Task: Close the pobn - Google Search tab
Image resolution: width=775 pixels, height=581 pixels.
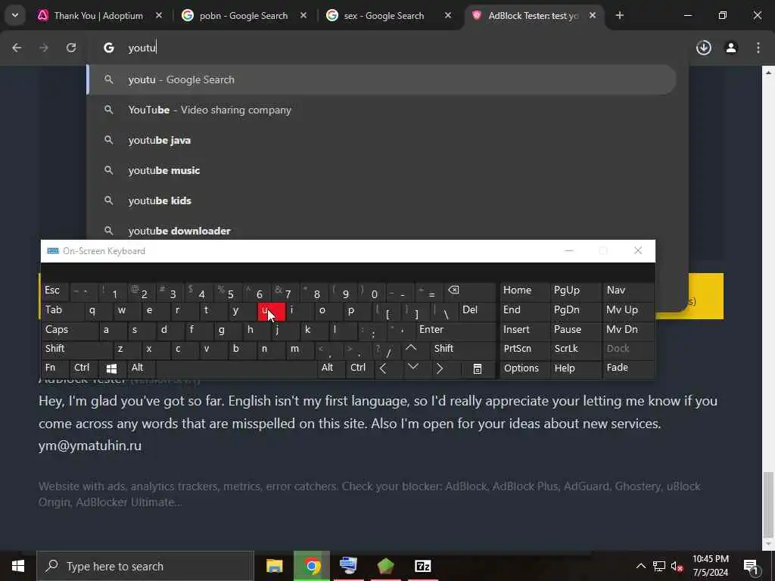Action: [303, 16]
